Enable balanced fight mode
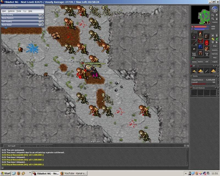This screenshot has width=220, height=176. point(213,39)
